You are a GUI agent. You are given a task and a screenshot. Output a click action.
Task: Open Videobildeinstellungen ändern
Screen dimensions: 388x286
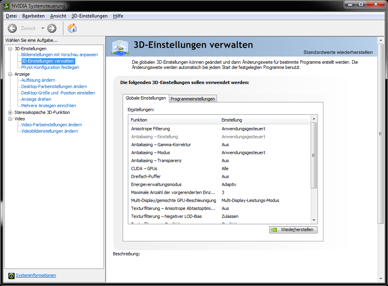[x=49, y=131]
